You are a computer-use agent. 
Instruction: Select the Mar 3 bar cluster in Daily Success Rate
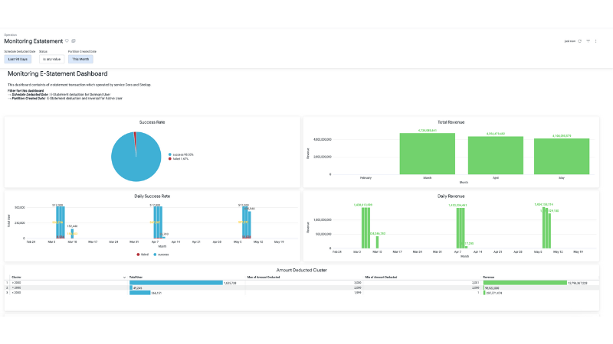pos(61,222)
